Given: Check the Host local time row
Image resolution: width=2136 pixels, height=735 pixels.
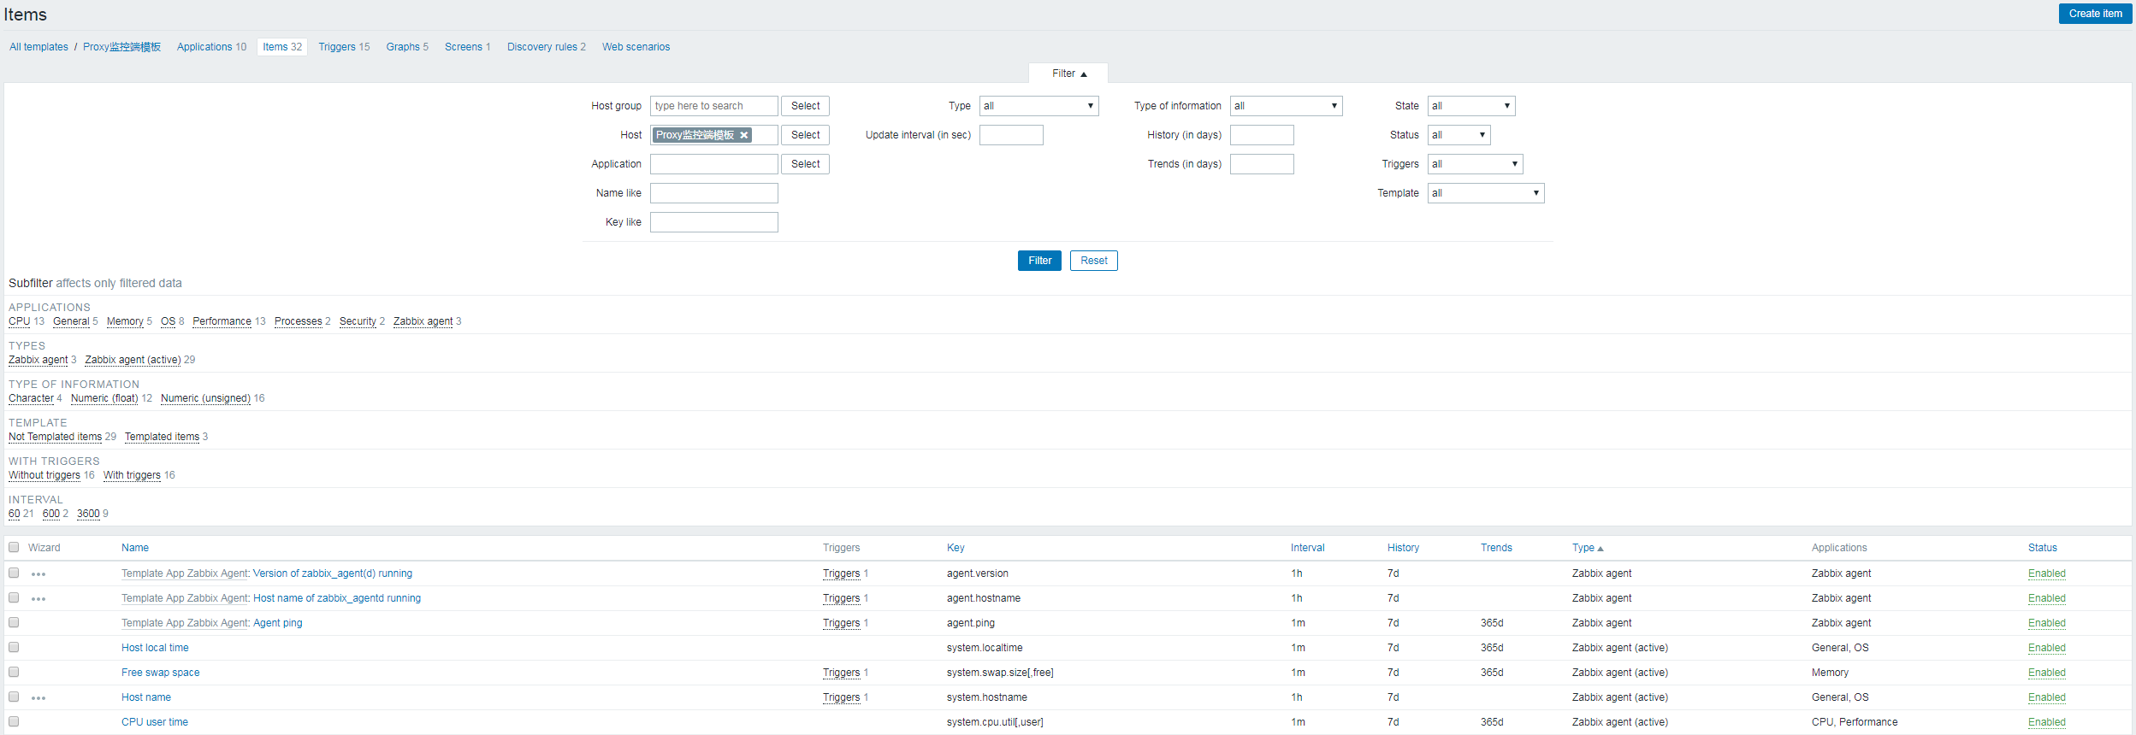Looking at the screenshot, I should pyautogui.click(x=14, y=647).
